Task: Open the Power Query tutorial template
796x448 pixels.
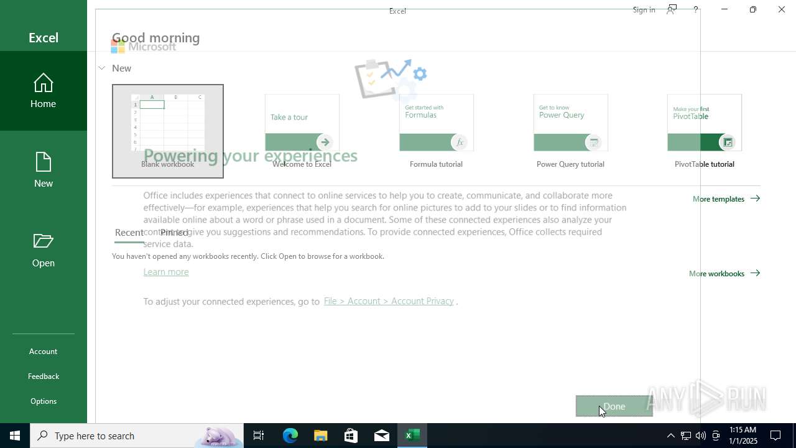Action: coord(571,131)
